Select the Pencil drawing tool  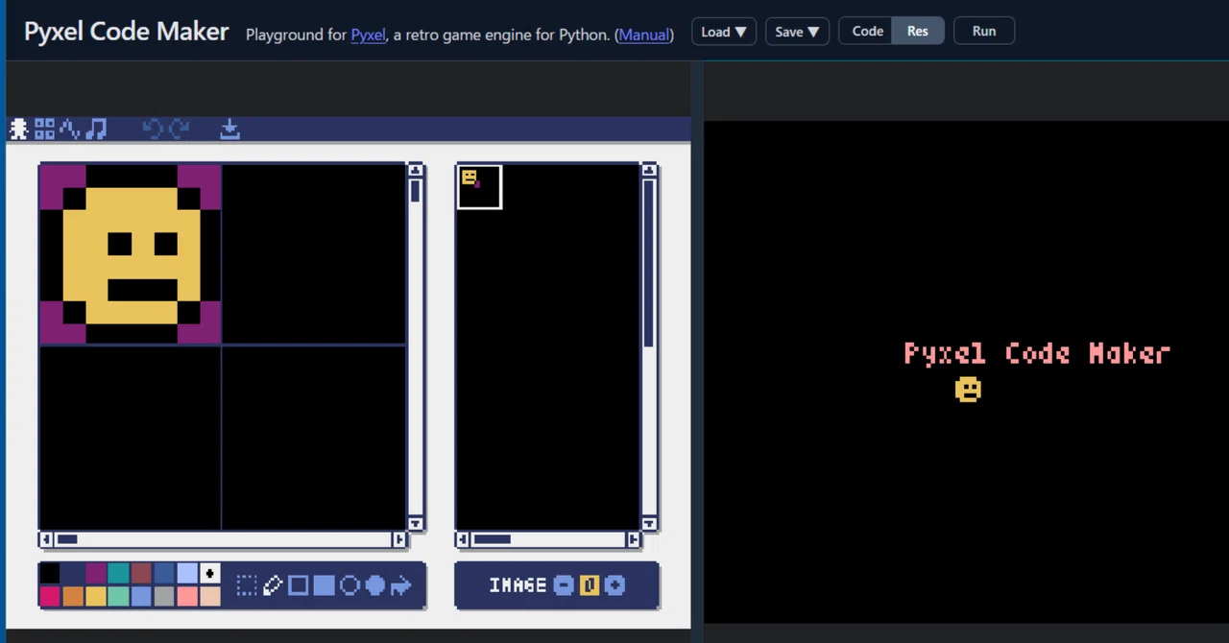coord(273,585)
